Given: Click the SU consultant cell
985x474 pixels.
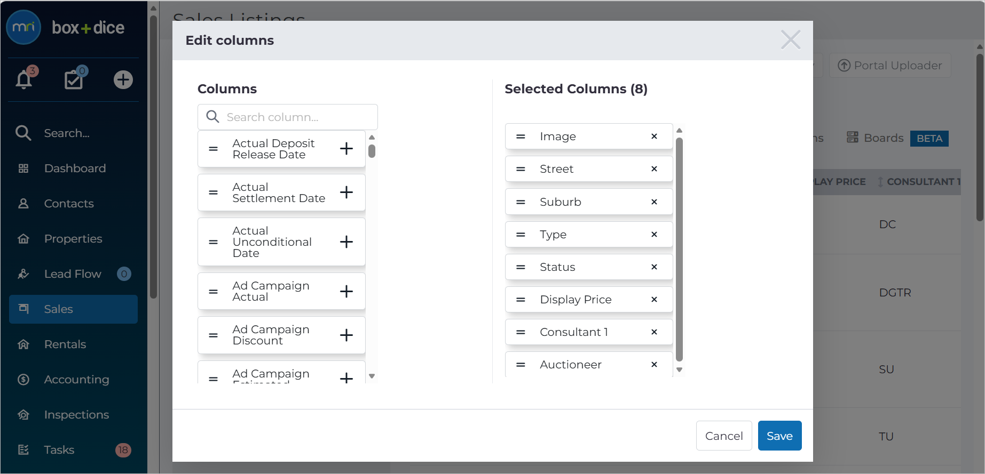Looking at the screenshot, I should 886,369.
